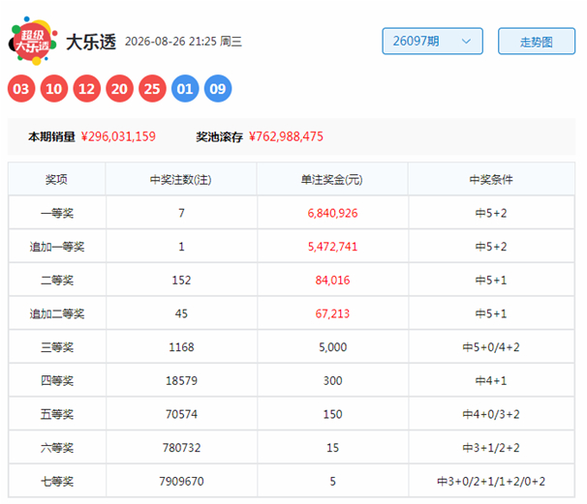This screenshot has width=587, height=504.
Task: Click the 走势图 button
Action: point(537,42)
